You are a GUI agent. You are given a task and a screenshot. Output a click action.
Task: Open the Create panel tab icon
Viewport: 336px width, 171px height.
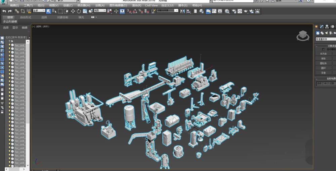[316, 27]
